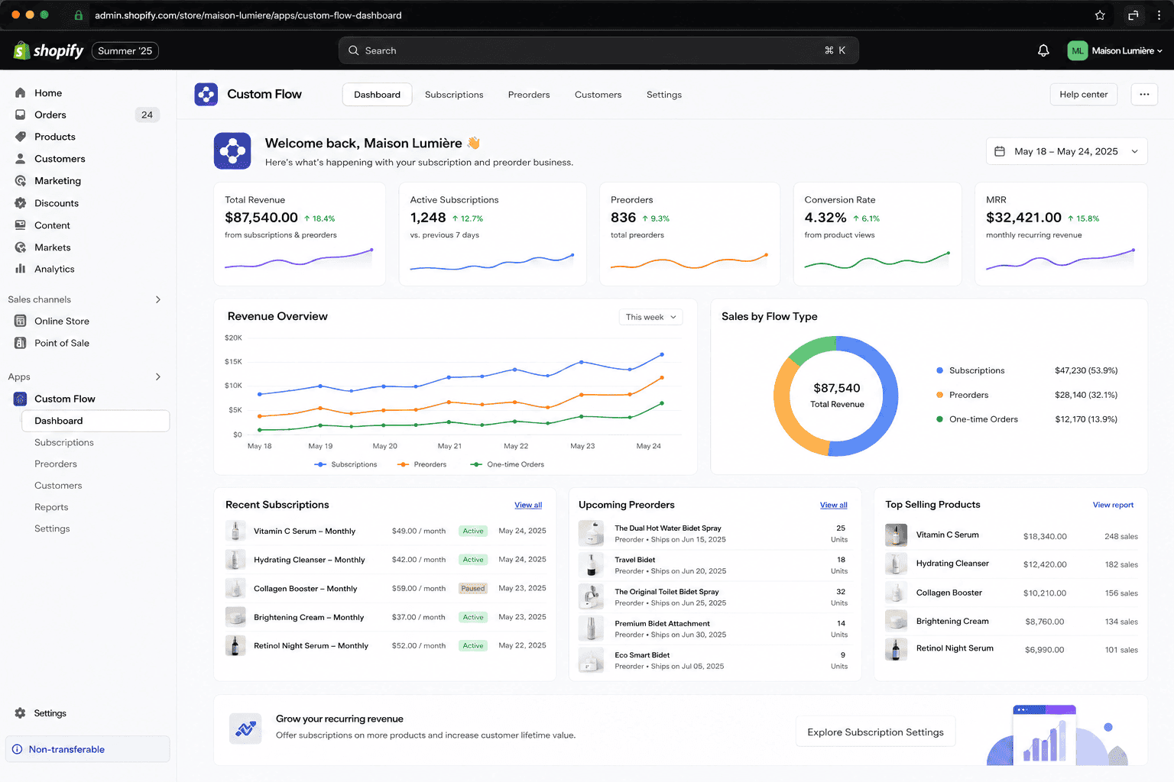Click the Orders count badge 24
Screen dimensions: 1174x782
(x=147, y=115)
